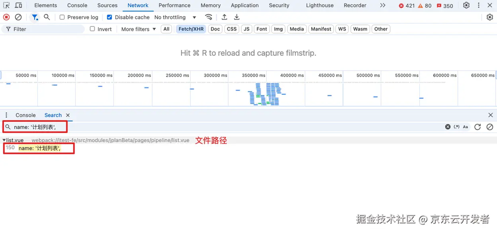The height and width of the screenshot is (232, 497).
Task: Refresh the search results
Action: coord(477,127)
